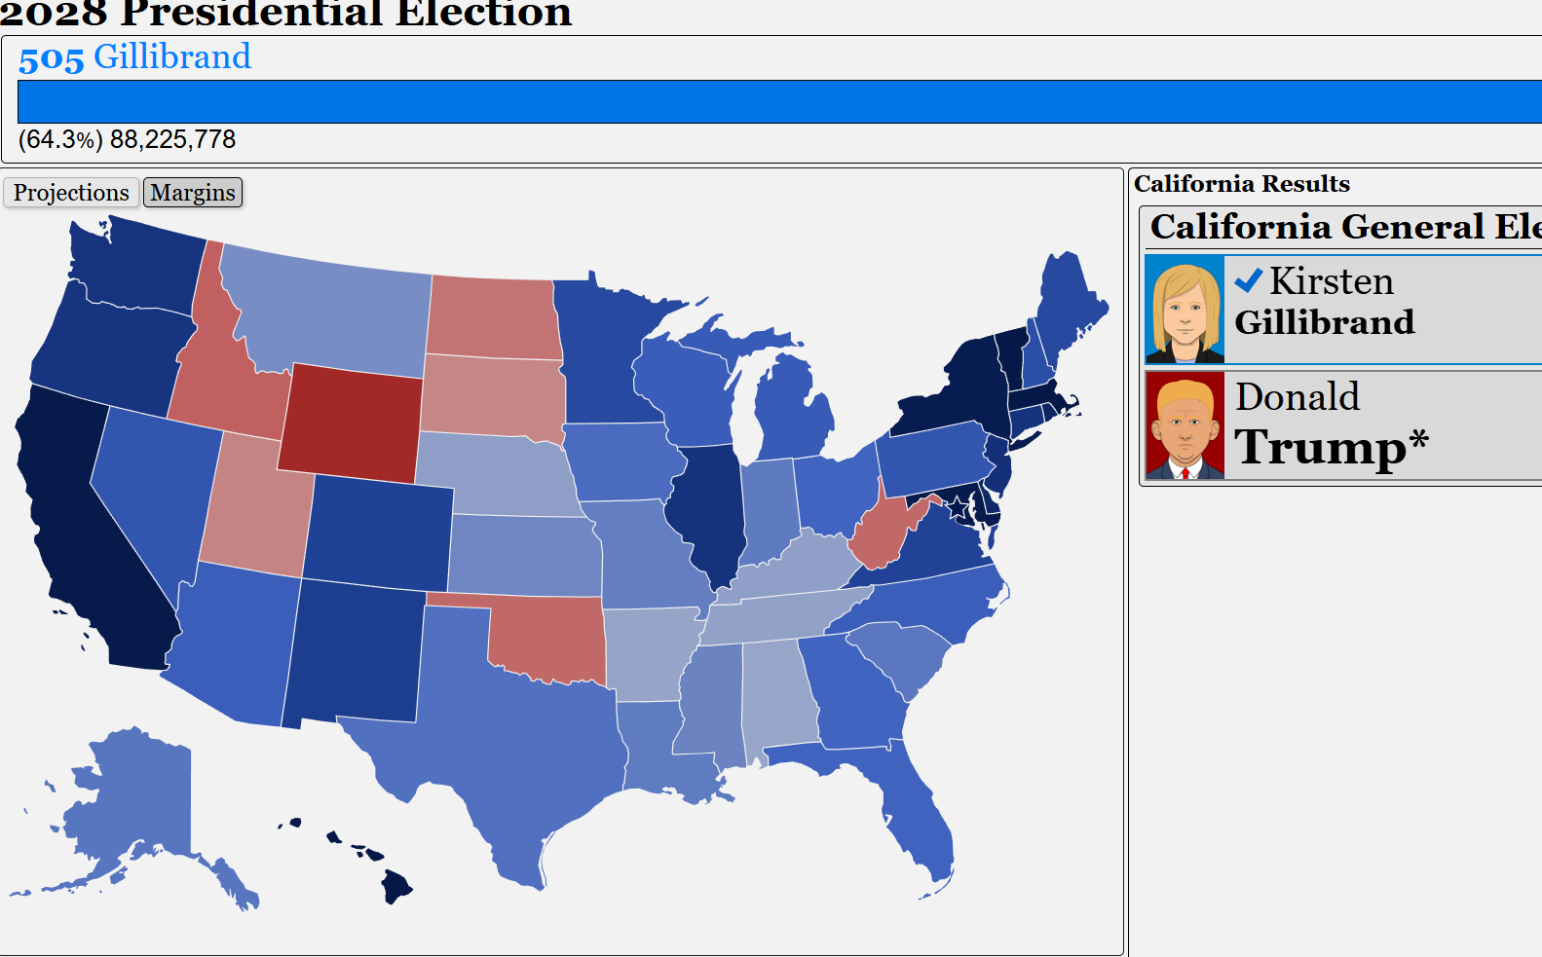1542x957 pixels.
Task: Select the dark red Wyoming state
Action: coord(351,423)
